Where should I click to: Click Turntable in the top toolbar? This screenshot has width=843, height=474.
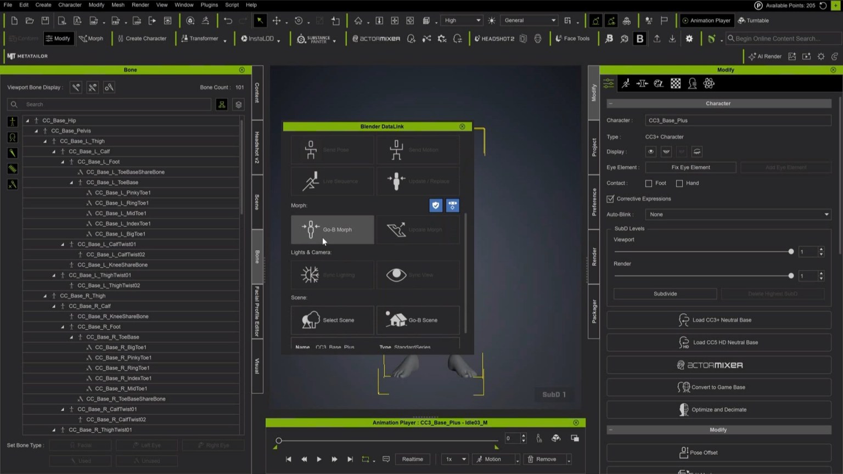754,20
